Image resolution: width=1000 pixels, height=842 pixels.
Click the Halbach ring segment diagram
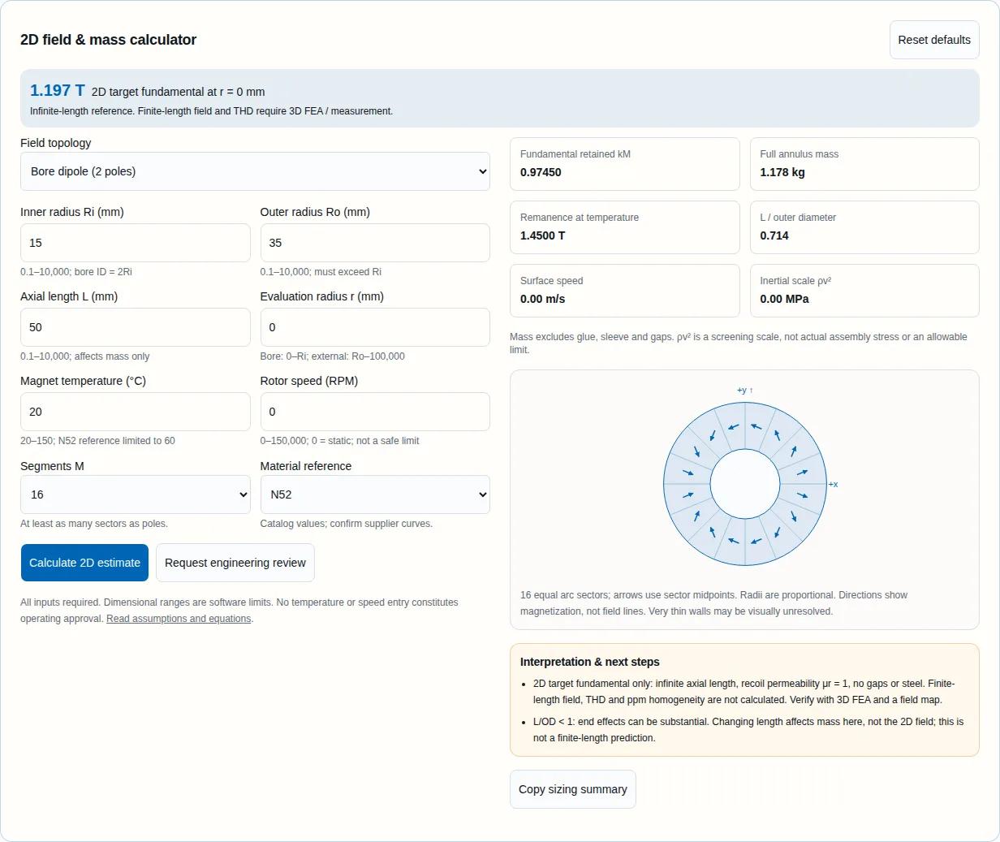pyautogui.click(x=745, y=484)
